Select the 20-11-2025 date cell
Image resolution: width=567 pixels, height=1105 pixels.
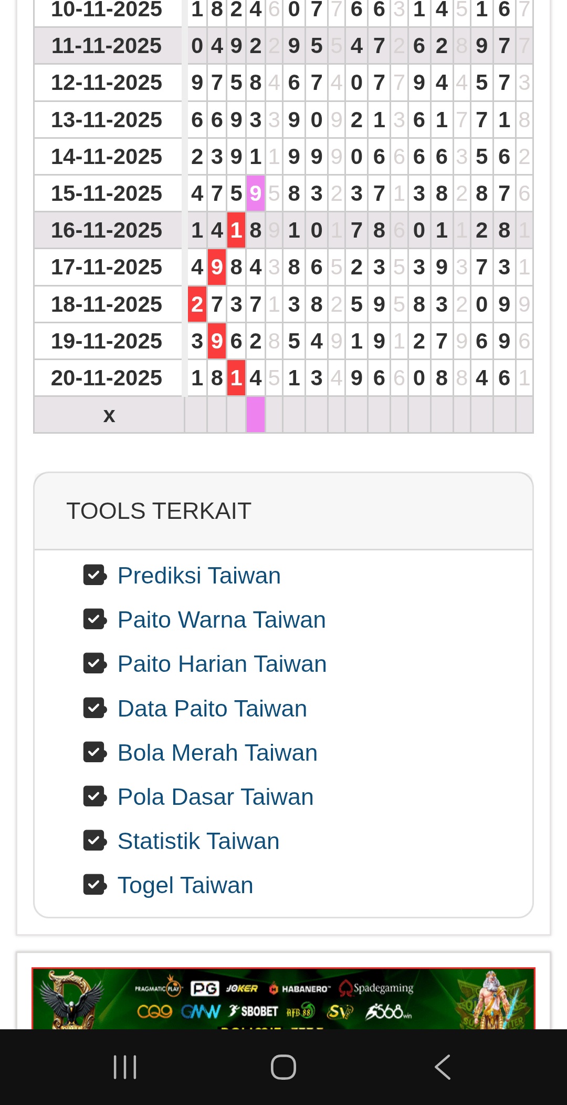[x=107, y=378]
